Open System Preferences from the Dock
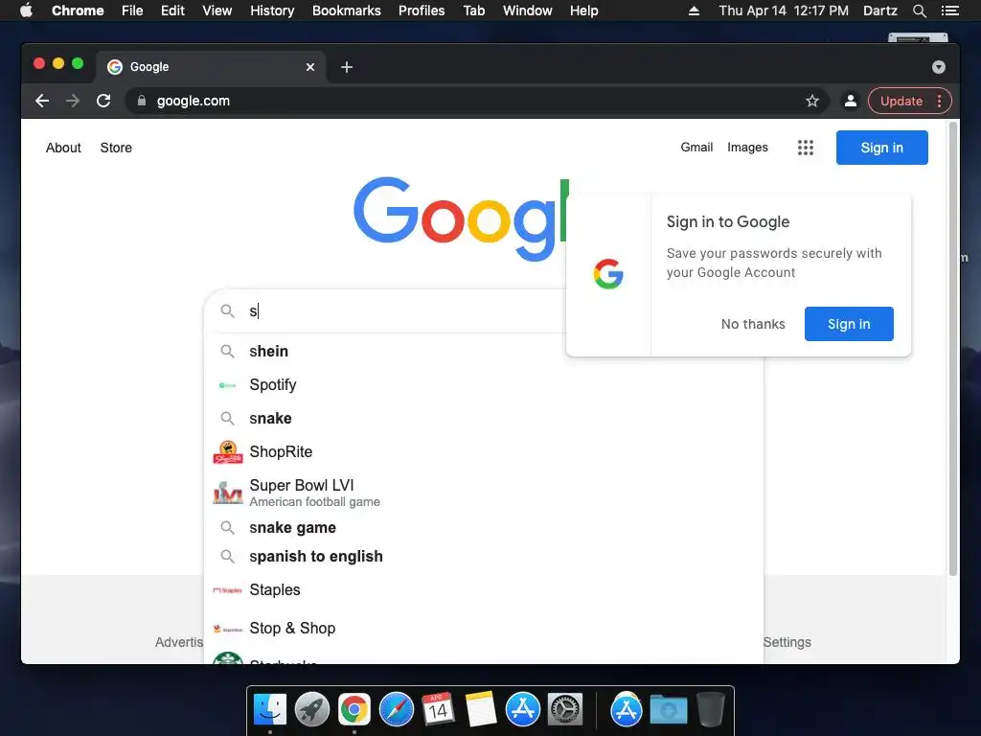 [x=565, y=710]
